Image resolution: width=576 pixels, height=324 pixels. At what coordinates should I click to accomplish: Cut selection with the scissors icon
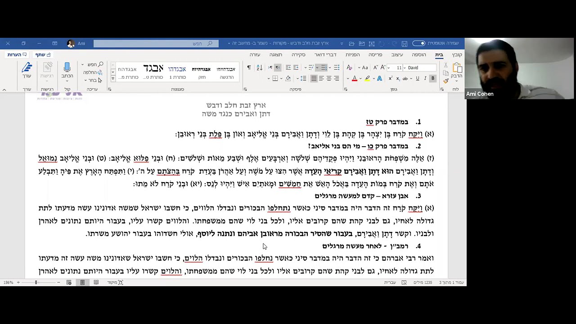[445, 66]
